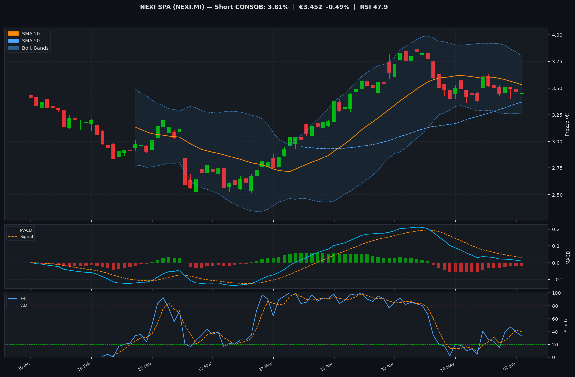Click the "30 Apr" date label

click(388, 367)
